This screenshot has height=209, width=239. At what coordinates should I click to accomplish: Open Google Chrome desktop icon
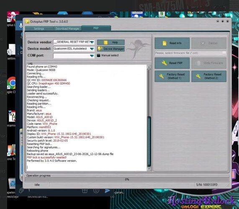(12, 83)
